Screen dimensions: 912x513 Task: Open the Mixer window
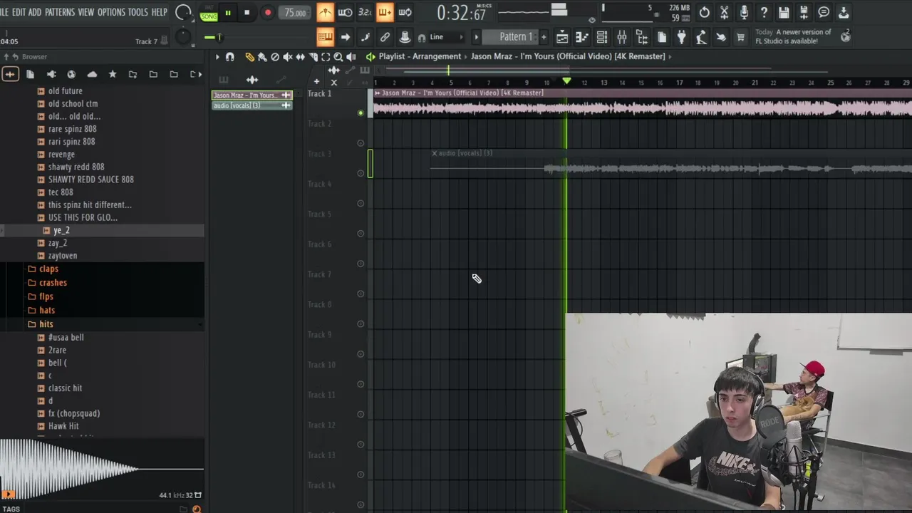622,37
